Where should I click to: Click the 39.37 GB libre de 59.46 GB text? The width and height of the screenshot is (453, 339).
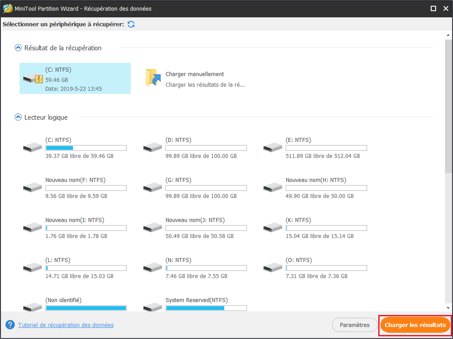(80, 156)
